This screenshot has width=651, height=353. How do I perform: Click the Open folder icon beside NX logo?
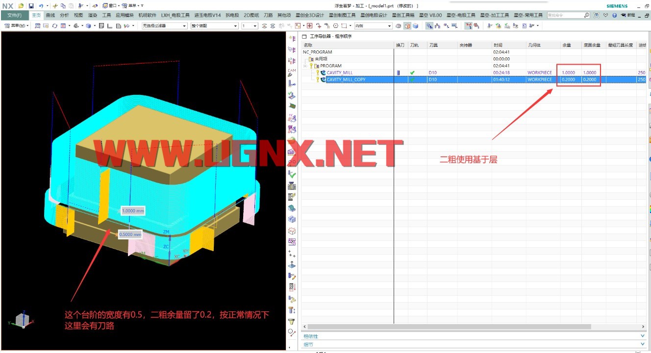[21, 6]
